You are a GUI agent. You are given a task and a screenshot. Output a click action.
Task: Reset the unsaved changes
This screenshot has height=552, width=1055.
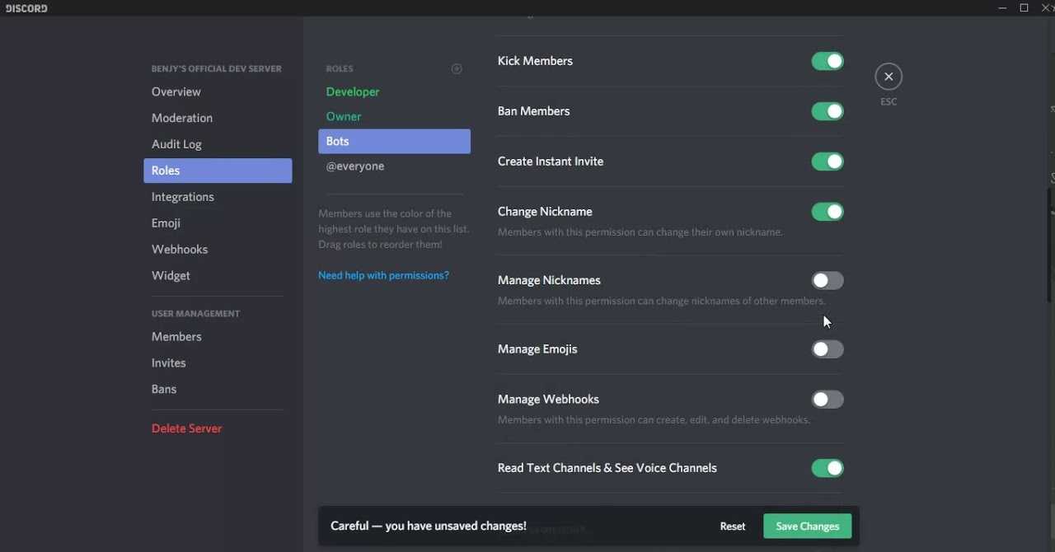732,526
